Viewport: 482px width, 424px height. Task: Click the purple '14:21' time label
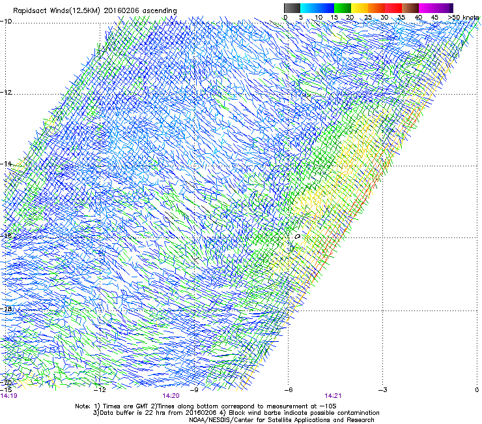click(x=333, y=396)
